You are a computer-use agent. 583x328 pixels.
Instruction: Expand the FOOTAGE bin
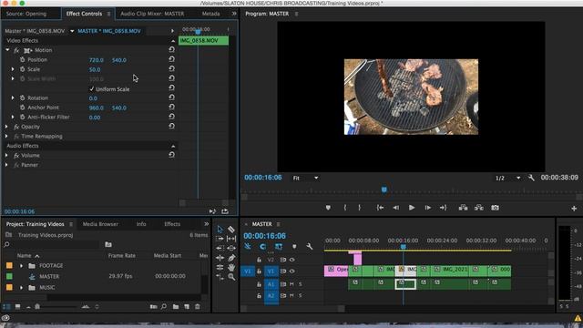click(x=21, y=265)
